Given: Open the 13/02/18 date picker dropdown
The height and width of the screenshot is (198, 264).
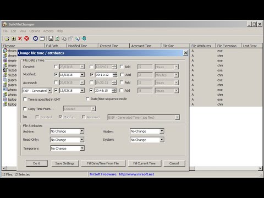Looking at the screenshot, I should click(x=82, y=91).
